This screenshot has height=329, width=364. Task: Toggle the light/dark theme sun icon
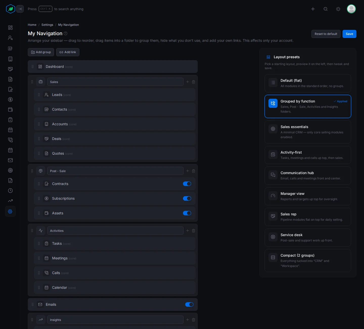338,9
